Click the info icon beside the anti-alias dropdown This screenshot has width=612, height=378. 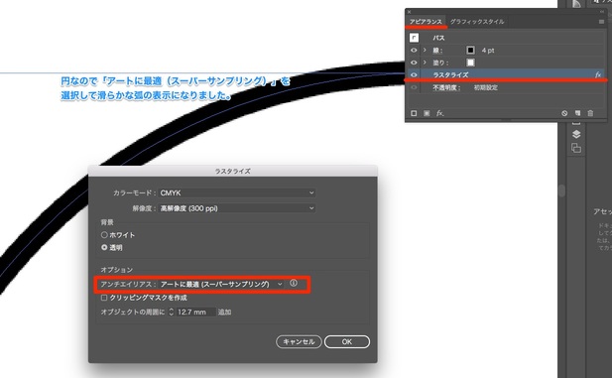[x=294, y=284]
